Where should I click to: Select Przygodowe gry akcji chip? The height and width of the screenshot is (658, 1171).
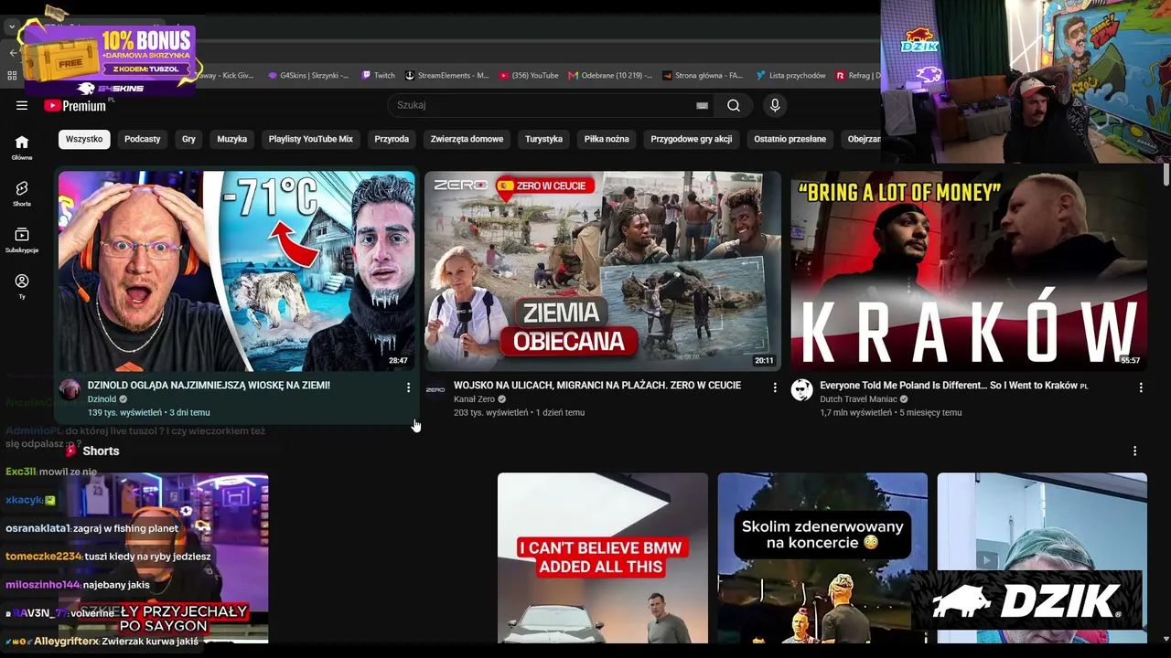pos(692,139)
